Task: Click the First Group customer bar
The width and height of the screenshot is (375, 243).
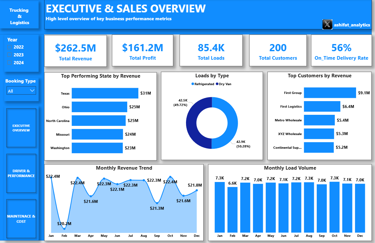Action: (330, 93)
